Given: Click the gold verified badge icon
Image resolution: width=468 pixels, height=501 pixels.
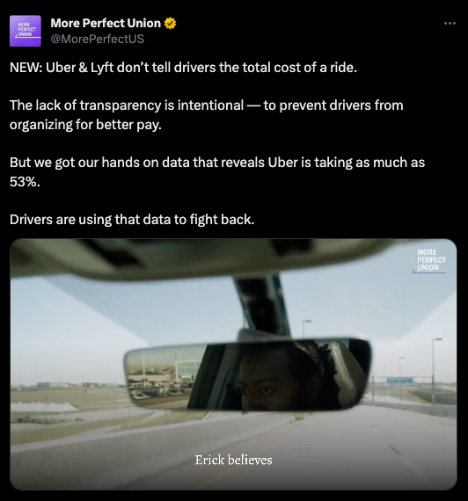Looking at the screenshot, I should tap(170, 24).
